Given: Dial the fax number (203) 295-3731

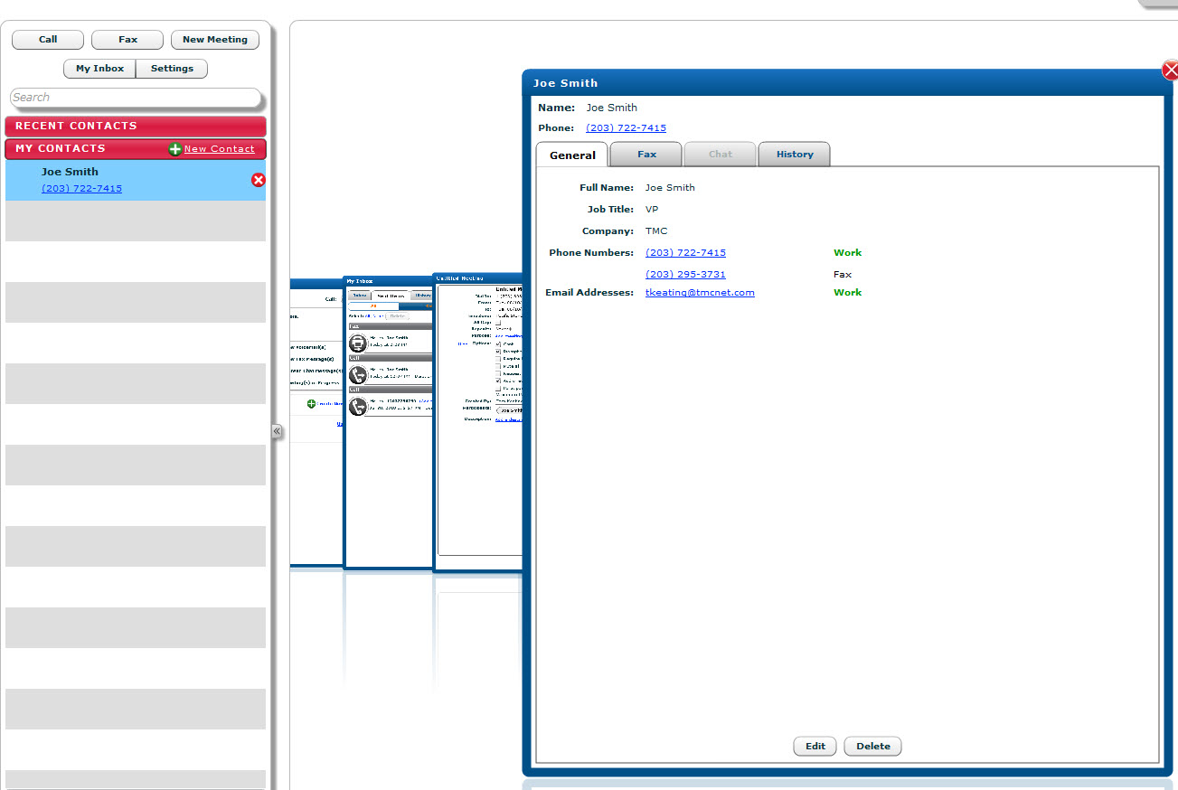Looking at the screenshot, I should coord(685,275).
